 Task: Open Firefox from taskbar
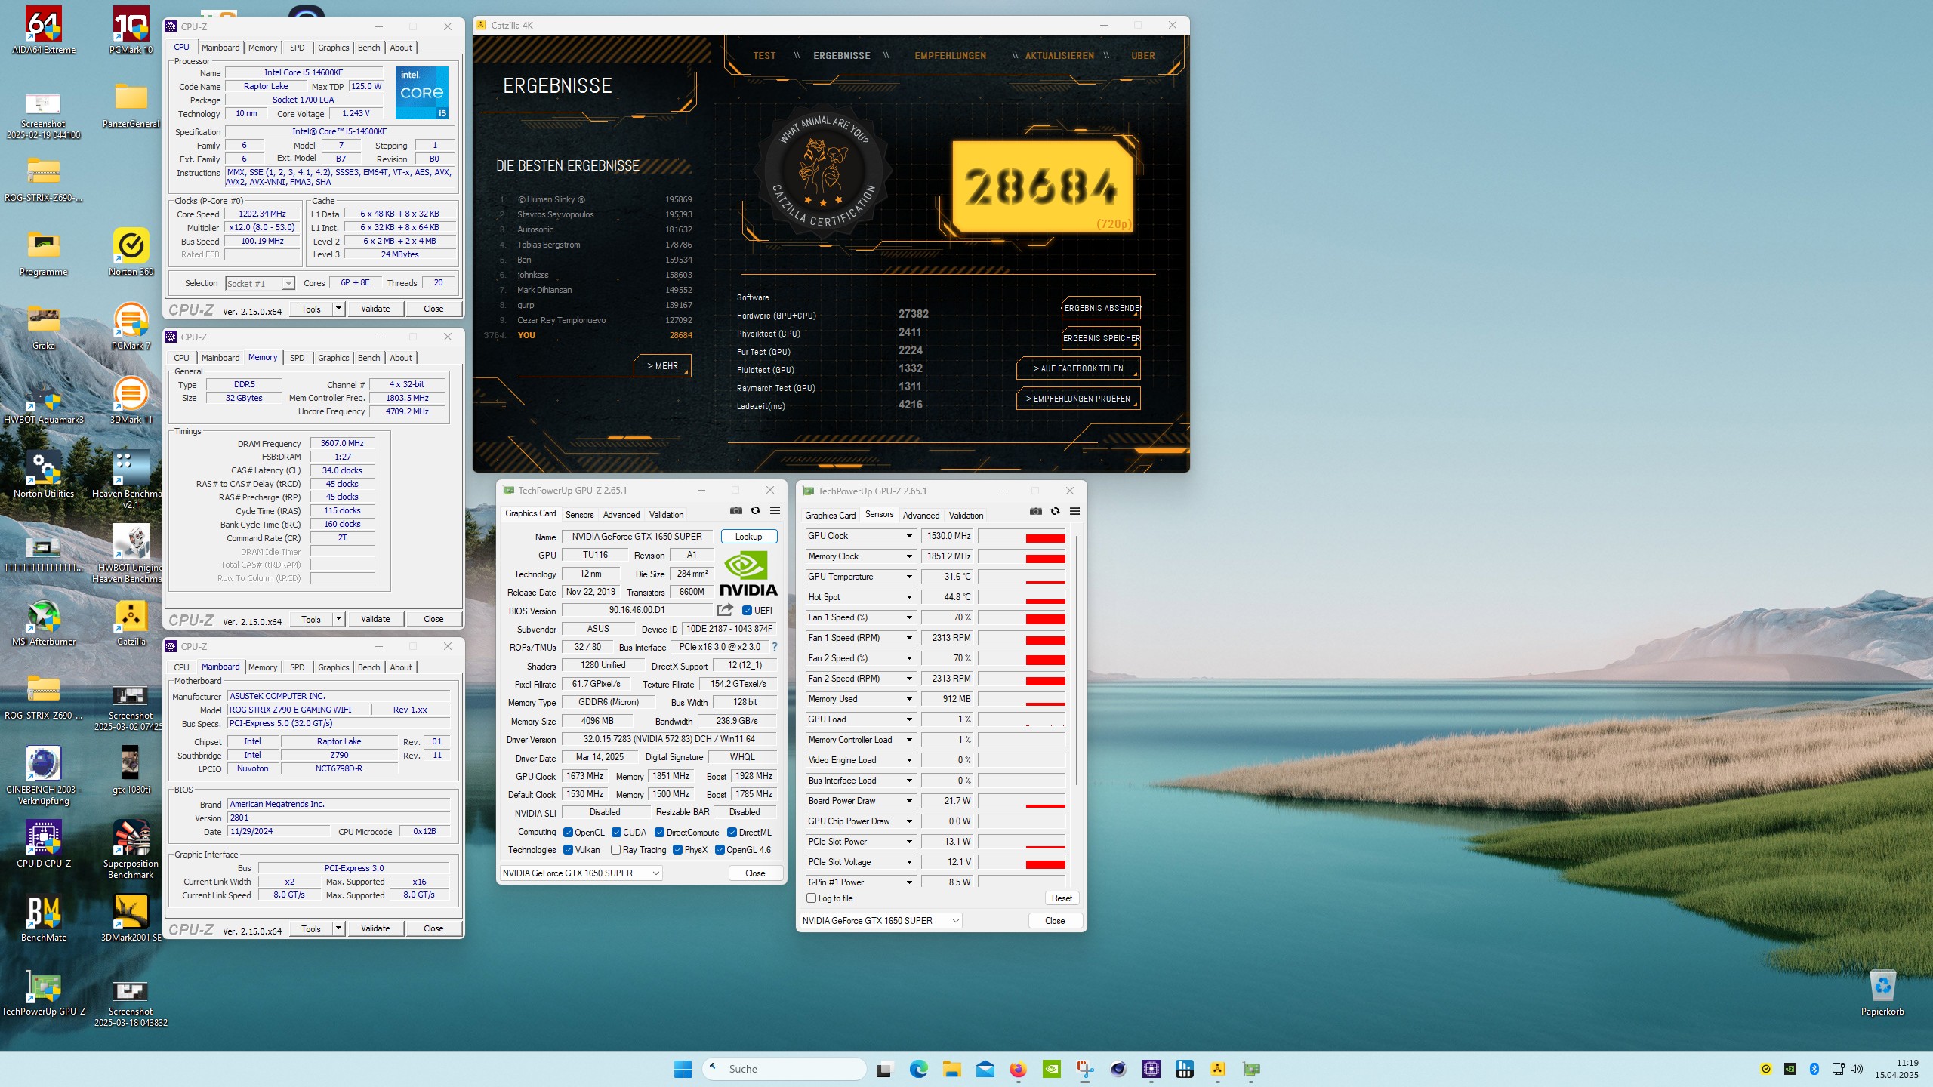(x=1018, y=1069)
